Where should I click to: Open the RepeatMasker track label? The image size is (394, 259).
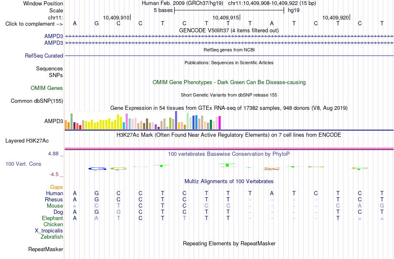point(46,249)
